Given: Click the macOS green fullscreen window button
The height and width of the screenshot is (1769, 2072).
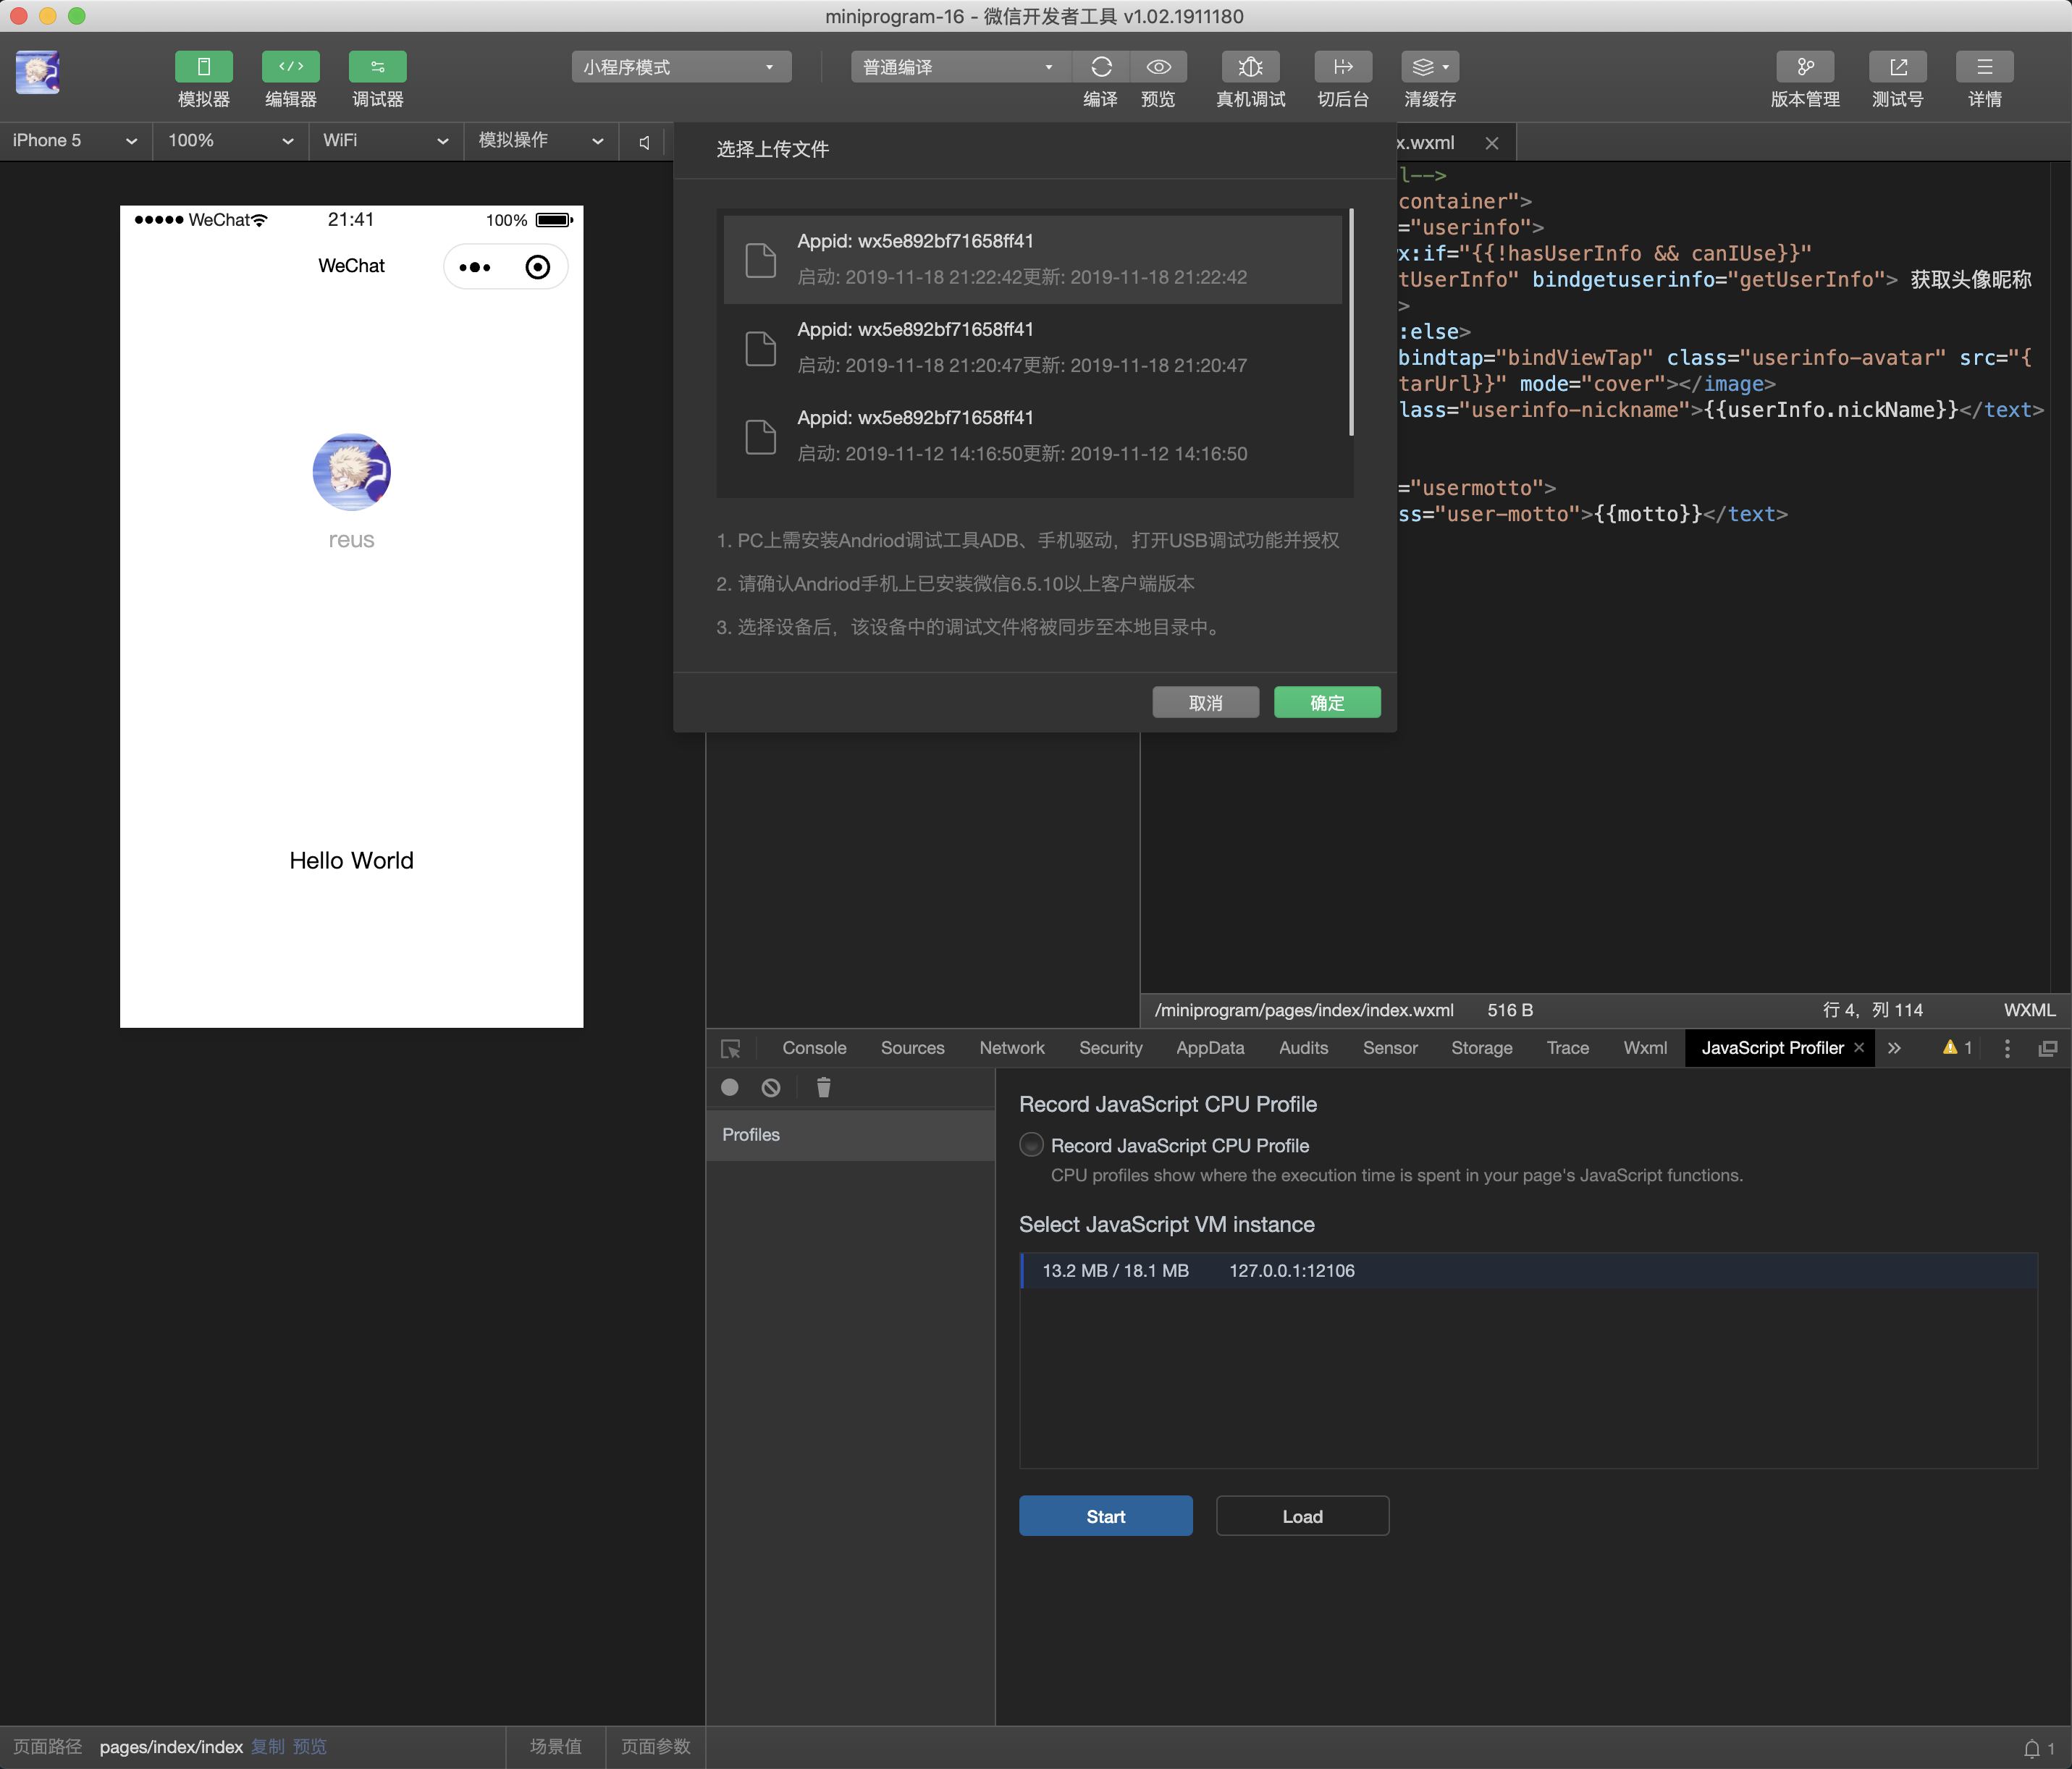Looking at the screenshot, I should coord(77,16).
